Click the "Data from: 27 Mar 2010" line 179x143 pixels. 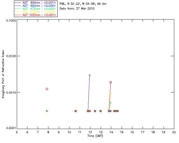coord(77,8)
